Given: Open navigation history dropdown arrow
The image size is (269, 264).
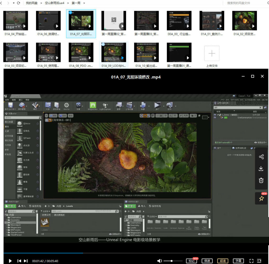Looking at the screenshot, I should pyautogui.click(x=14, y=3).
